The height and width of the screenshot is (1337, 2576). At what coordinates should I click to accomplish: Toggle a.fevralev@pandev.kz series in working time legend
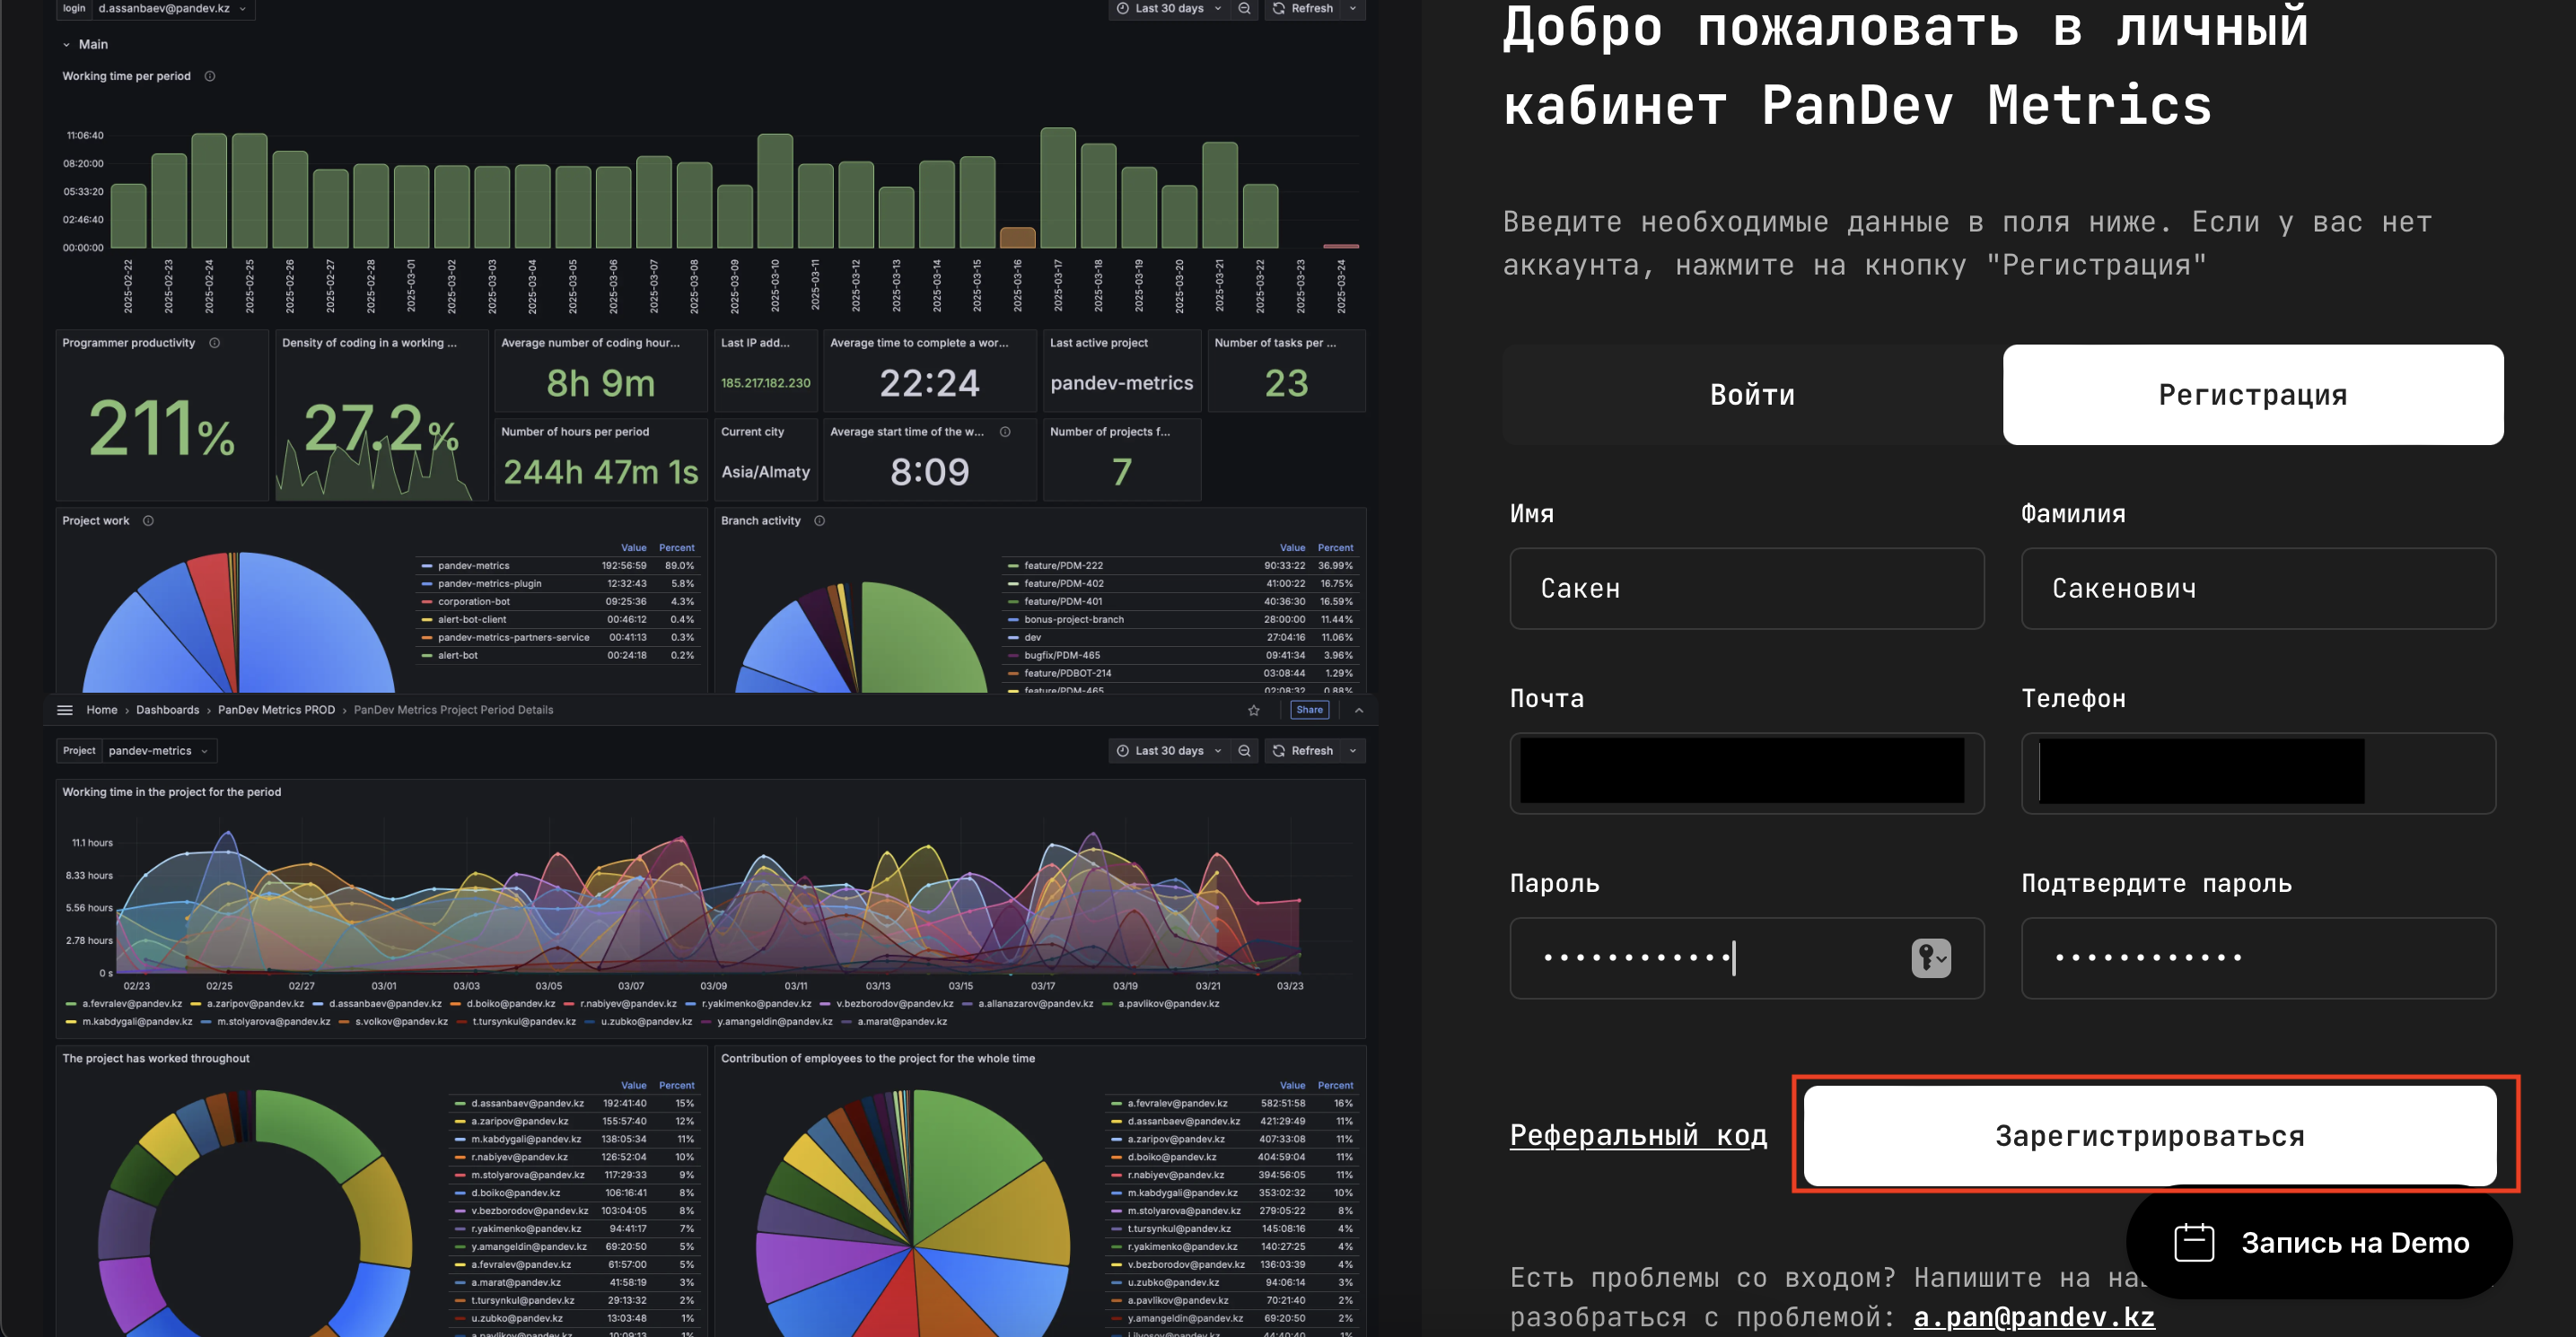point(131,1004)
